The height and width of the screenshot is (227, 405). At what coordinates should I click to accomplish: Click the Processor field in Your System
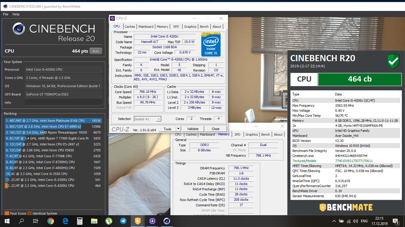click(63, 69)
